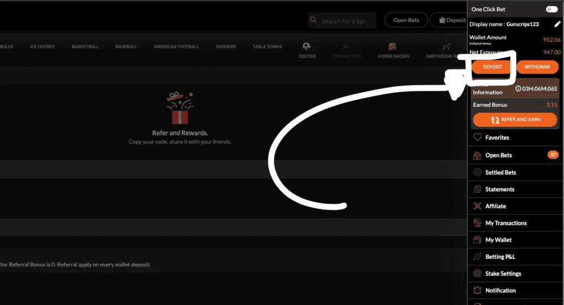Image resolution: width=564 pixels, height=305 pixels.
Task: Click bonus timer info icon
Action: click(x=518, y=88)
